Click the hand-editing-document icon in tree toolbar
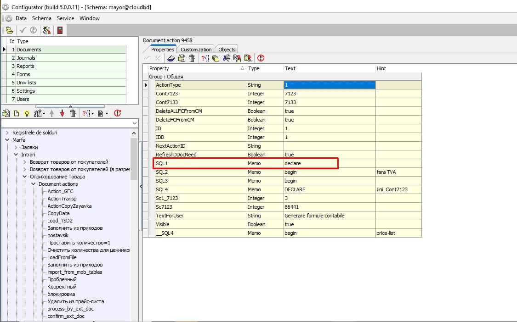Viewport: 517px width, 322px height. click(x=6, y=114)
